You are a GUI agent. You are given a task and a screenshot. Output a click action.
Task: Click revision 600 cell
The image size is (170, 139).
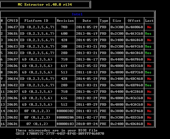pyautogui.click(x=64, y=34)
